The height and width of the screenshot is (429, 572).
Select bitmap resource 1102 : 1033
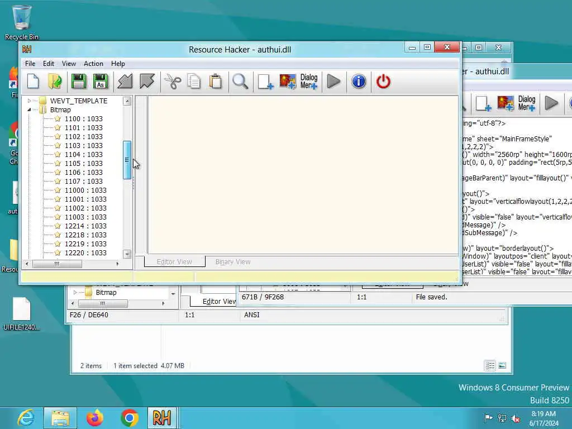pos(84,136)
